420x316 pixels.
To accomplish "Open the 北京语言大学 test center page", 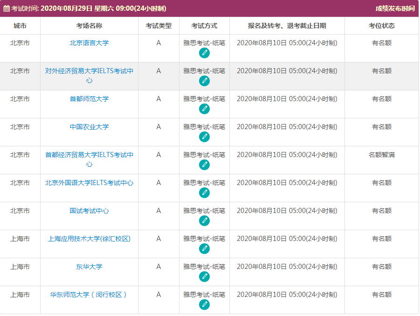I will coord(89,43).
